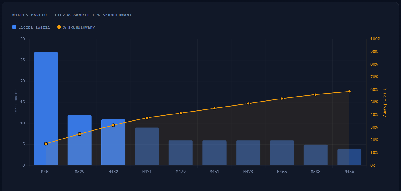Viewport: 401px width, 191px height.
Task: Select the M465 bar
Action: tap(282, 153)
